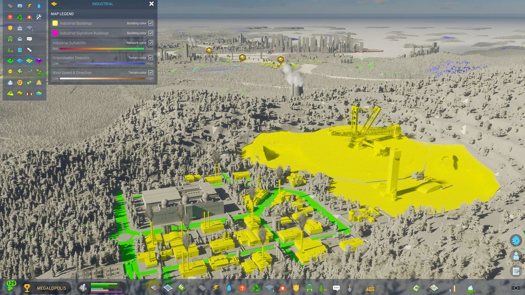Viewport: 525px width, 295px height.
Task: Open the Transportation info view bus icon
Action: pos(309,288)
